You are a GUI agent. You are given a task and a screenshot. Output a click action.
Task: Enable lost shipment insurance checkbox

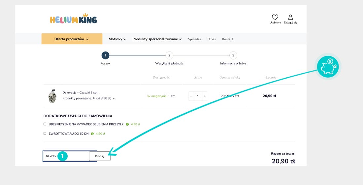[45, 124]
